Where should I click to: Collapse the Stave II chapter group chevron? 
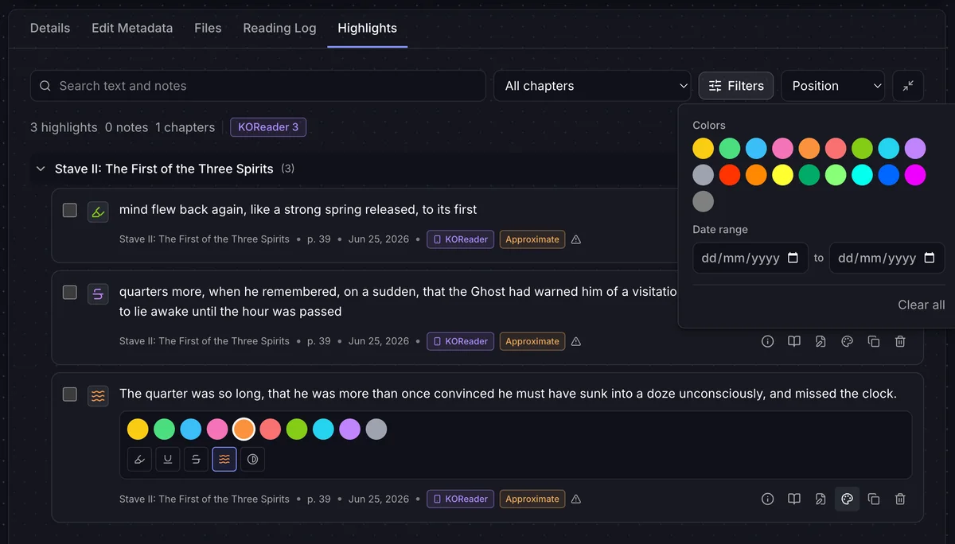pyautogui.click(x=41, y=169)
